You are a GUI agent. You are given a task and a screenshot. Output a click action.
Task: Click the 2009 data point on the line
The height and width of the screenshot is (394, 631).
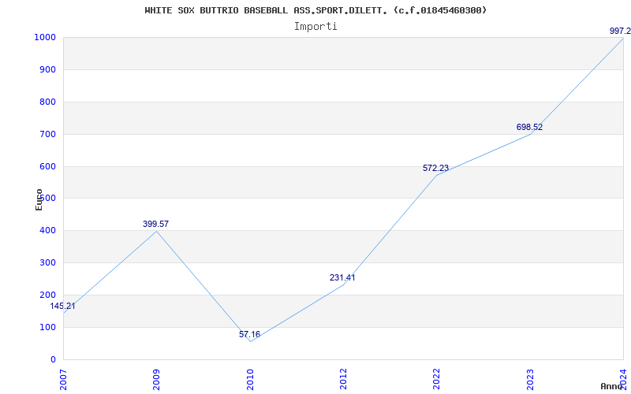(x=156, y=231)
